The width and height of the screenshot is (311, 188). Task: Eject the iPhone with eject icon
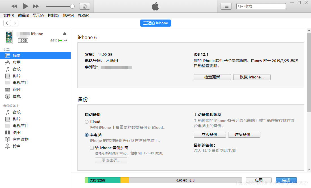click(65, 33)
